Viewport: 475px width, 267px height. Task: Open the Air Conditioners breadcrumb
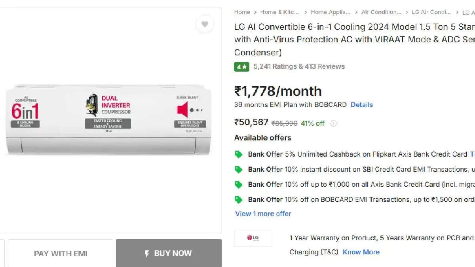(x=381, y=12)
